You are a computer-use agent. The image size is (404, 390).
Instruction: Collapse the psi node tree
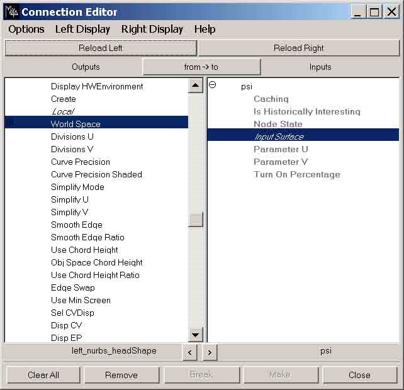point(212,85)
